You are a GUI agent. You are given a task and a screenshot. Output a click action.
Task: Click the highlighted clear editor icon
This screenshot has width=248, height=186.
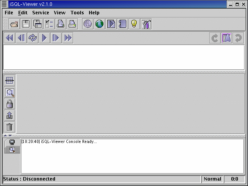coord(226,38)
